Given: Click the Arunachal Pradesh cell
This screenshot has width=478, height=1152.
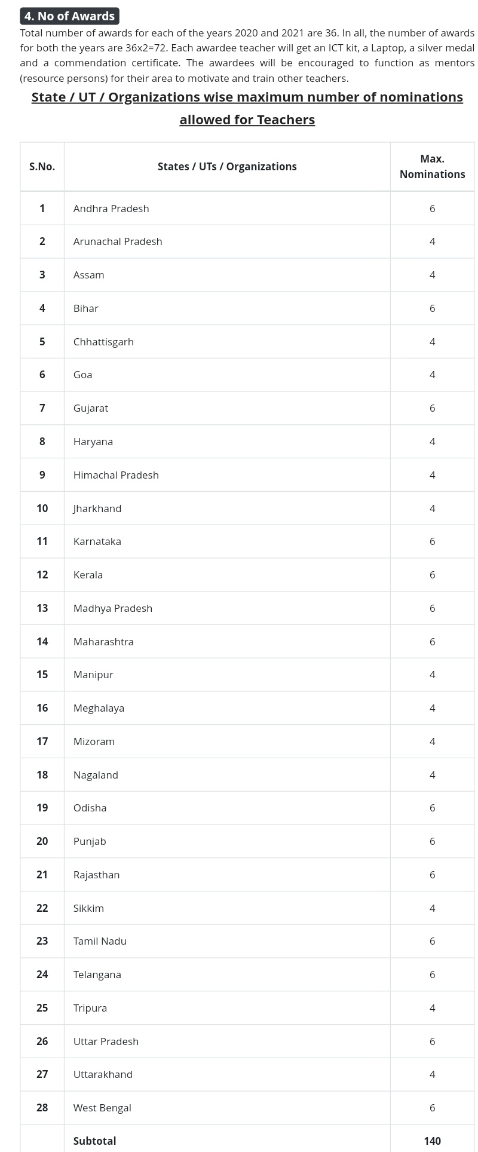Looking at the screenshot, I should pos(118,241).
